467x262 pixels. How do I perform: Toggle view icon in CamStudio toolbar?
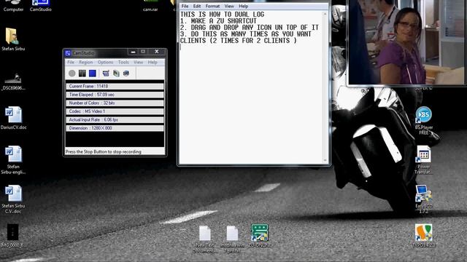pos(106,73)
